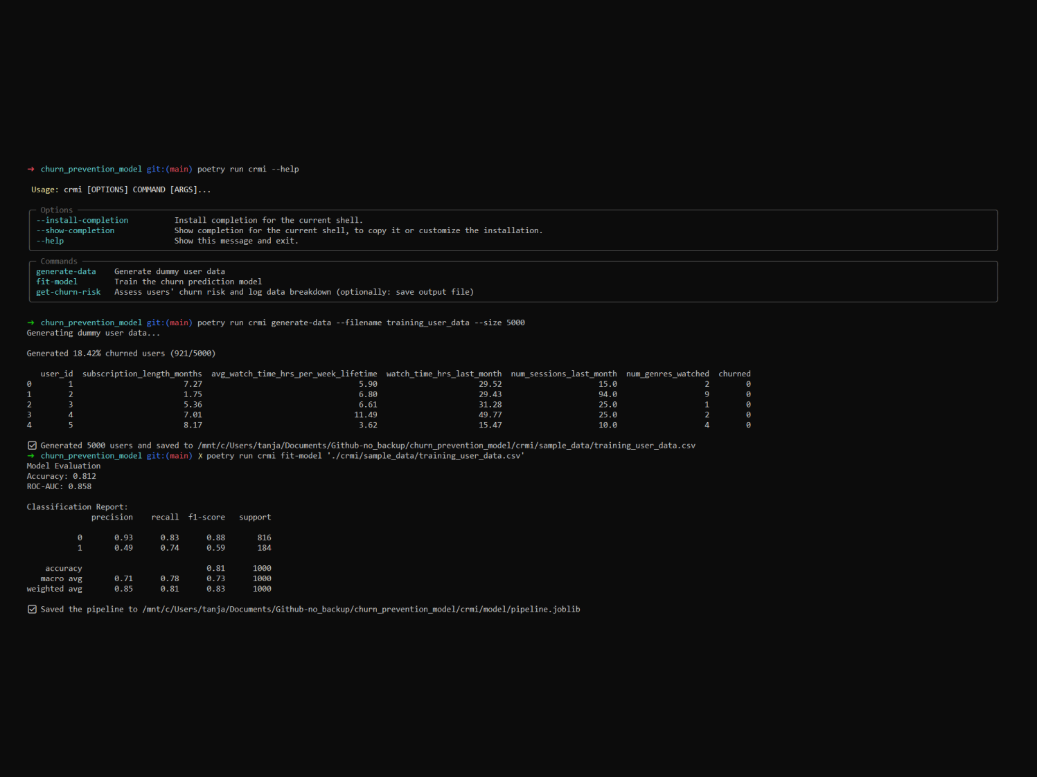1037x777 pixels.
Task: Click the "subscription_length_months" column header
Action: click(x=142, y=374)
